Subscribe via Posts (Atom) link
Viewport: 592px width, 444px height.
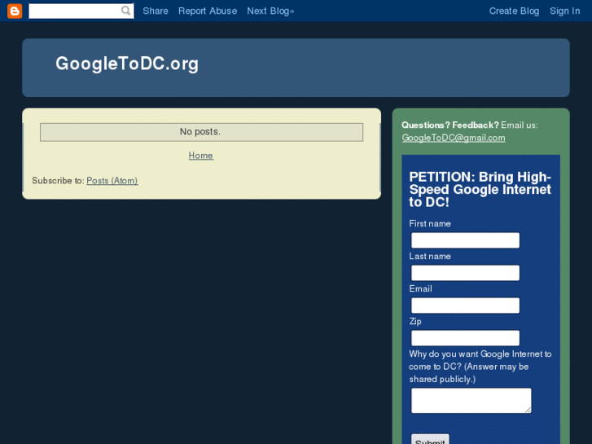(x=112, y=181)
